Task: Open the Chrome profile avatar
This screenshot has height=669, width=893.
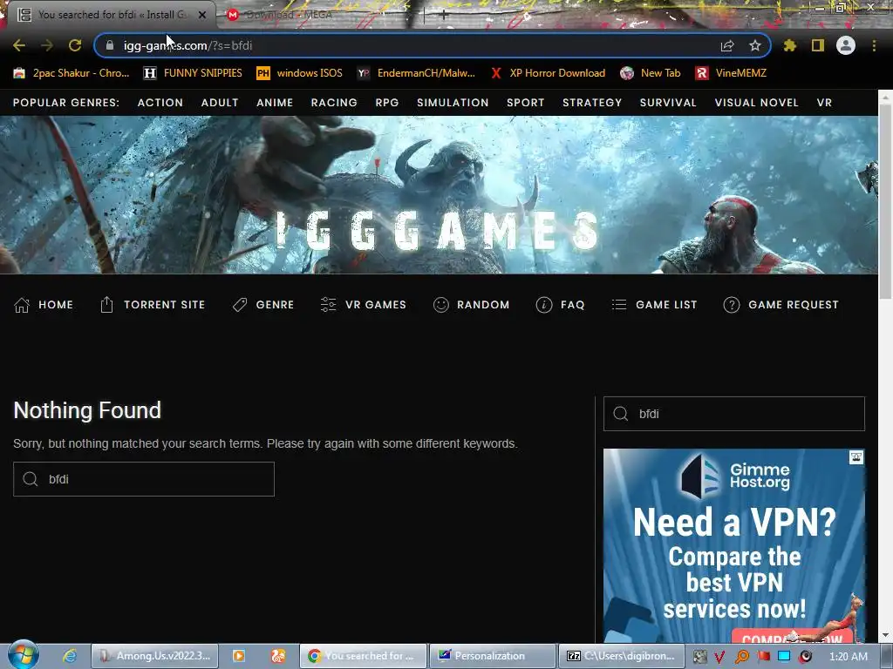Action: [x=846, y=45]
